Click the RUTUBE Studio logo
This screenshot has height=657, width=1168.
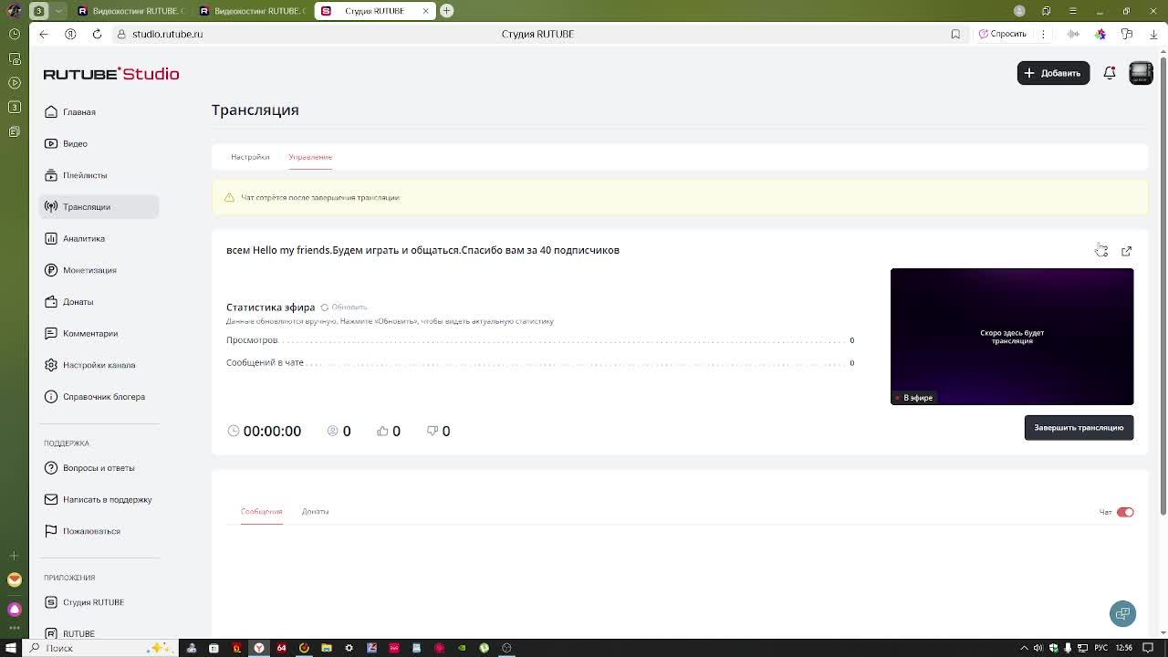(111, 74)
